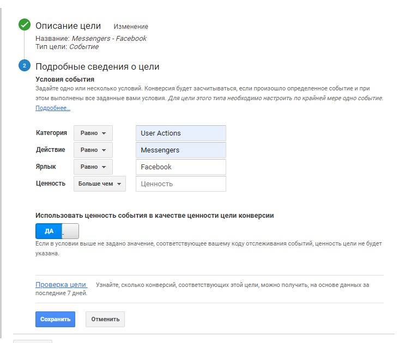Click the Проверка цели link
417x343 pixels.
(61, 284)
